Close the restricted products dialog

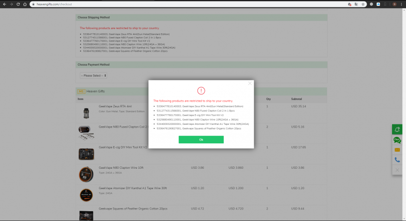tap(250, 83)
